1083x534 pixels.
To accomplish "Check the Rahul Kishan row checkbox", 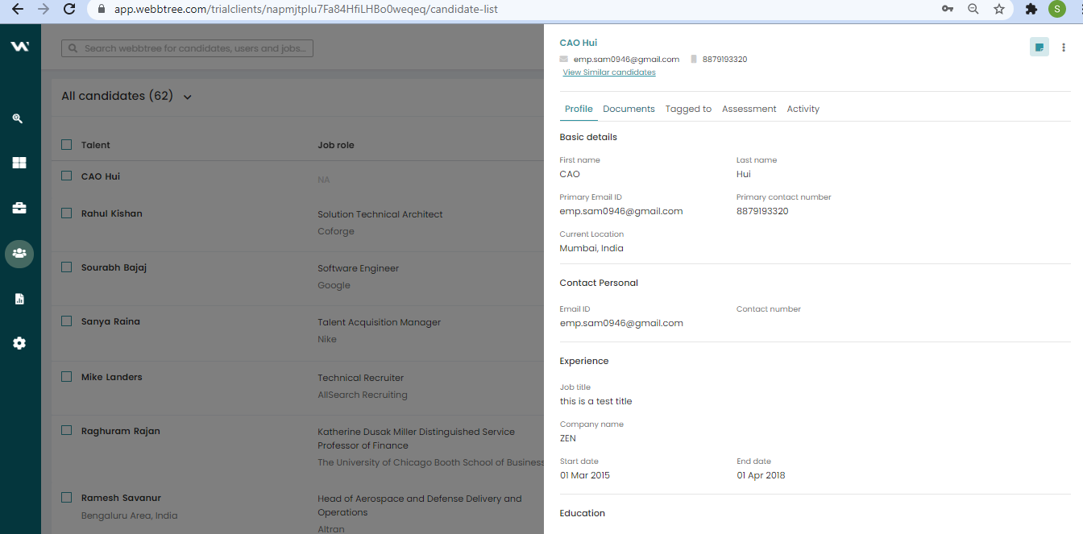I will (67, 213).
